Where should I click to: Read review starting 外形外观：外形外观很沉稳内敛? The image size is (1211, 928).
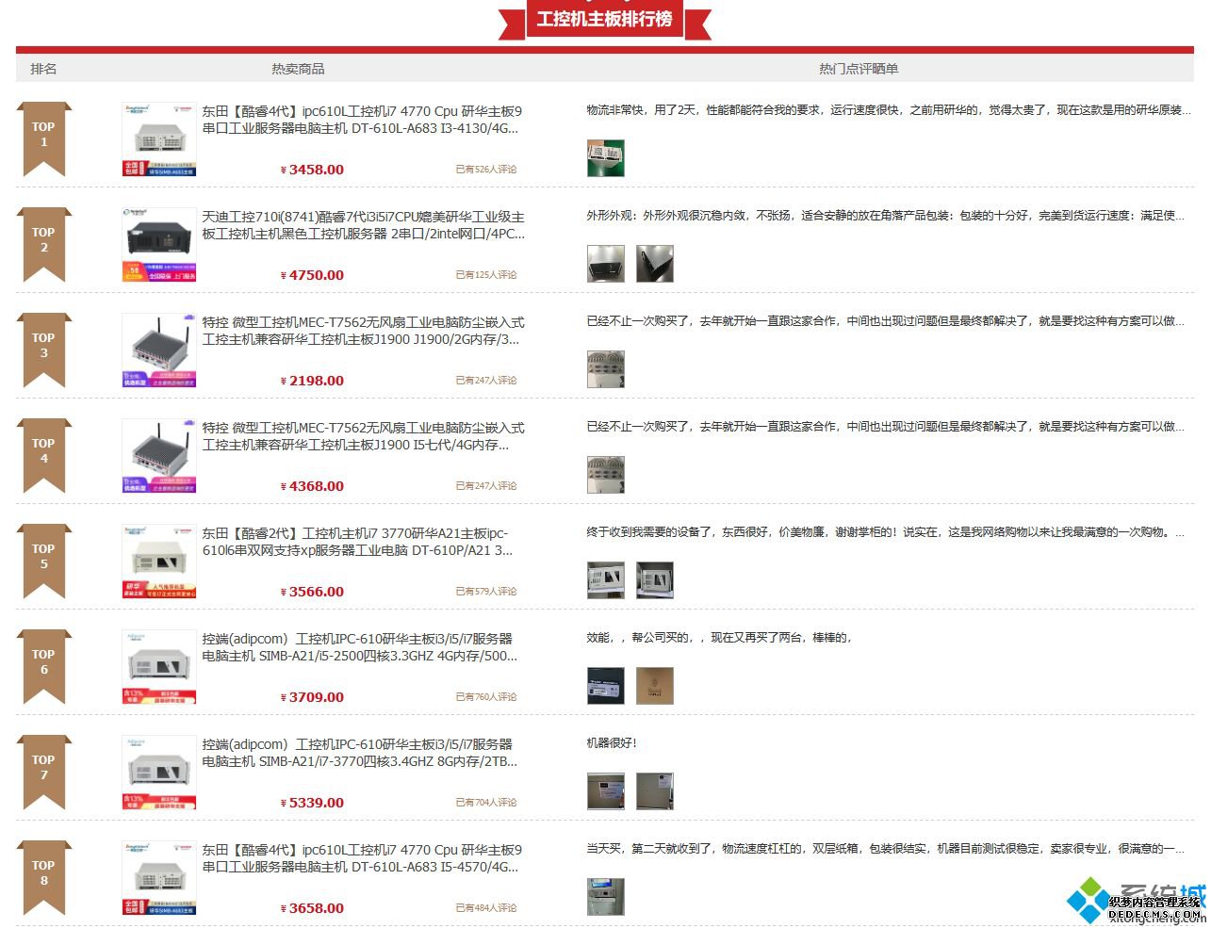[x=885, y=216]
